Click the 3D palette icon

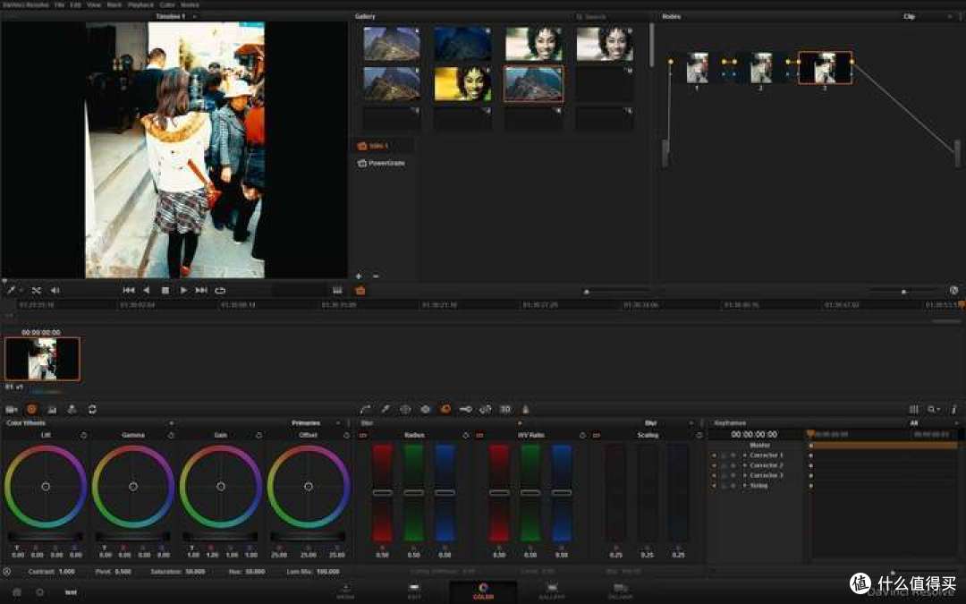[504, 409]
